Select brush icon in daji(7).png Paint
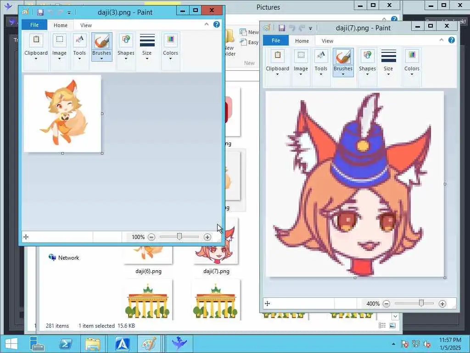The width and height of the screenshot is (470, 353). (343, 57)
